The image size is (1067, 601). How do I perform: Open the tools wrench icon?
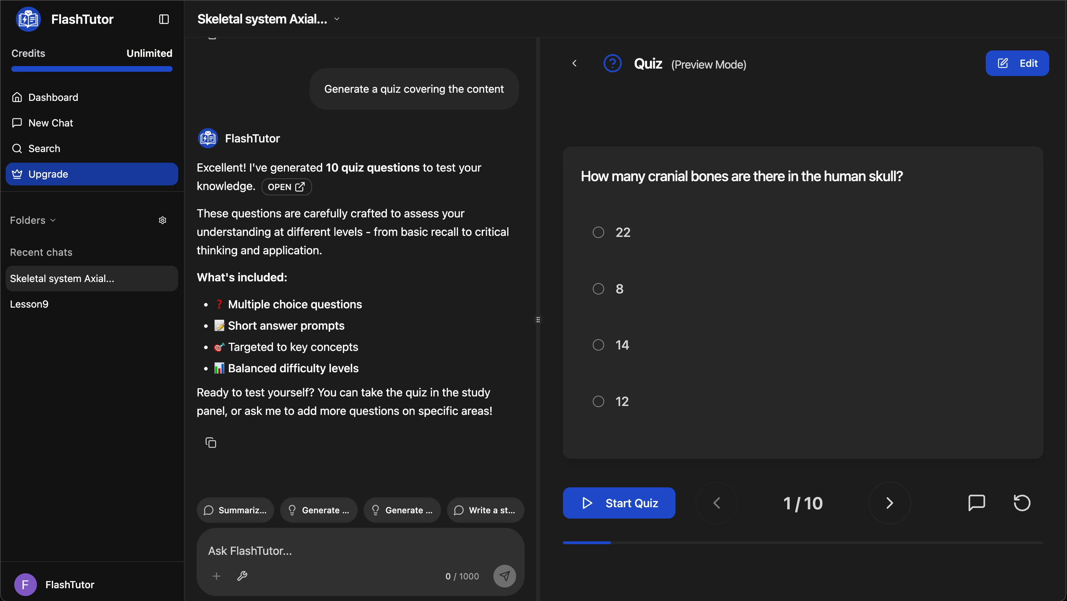(242, 576)
